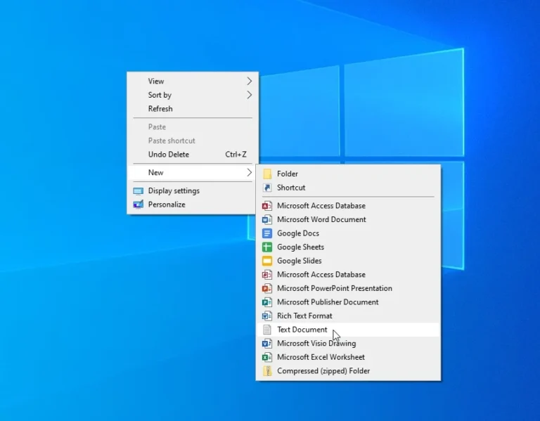
Task: Expand the Sort by submenu arrow
Action: (250, 95)
